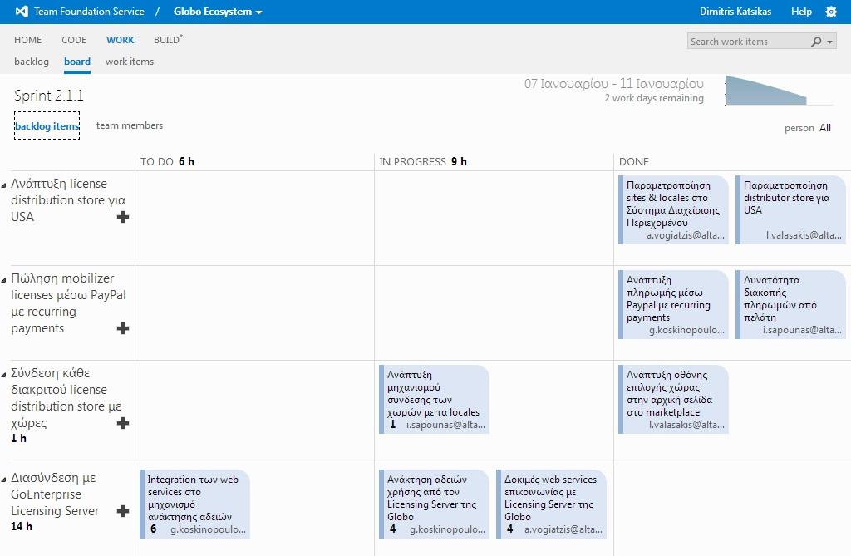Add task to 'Σύνδεση κάθε διακριτού license' row
Viewport: 851px width, 556px height.
tap(123, 423)
